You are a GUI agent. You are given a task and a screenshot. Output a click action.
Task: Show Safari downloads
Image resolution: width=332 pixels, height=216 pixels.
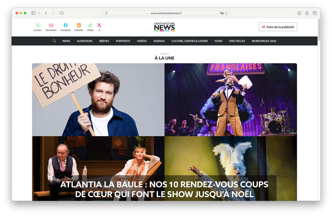[299, 13]
